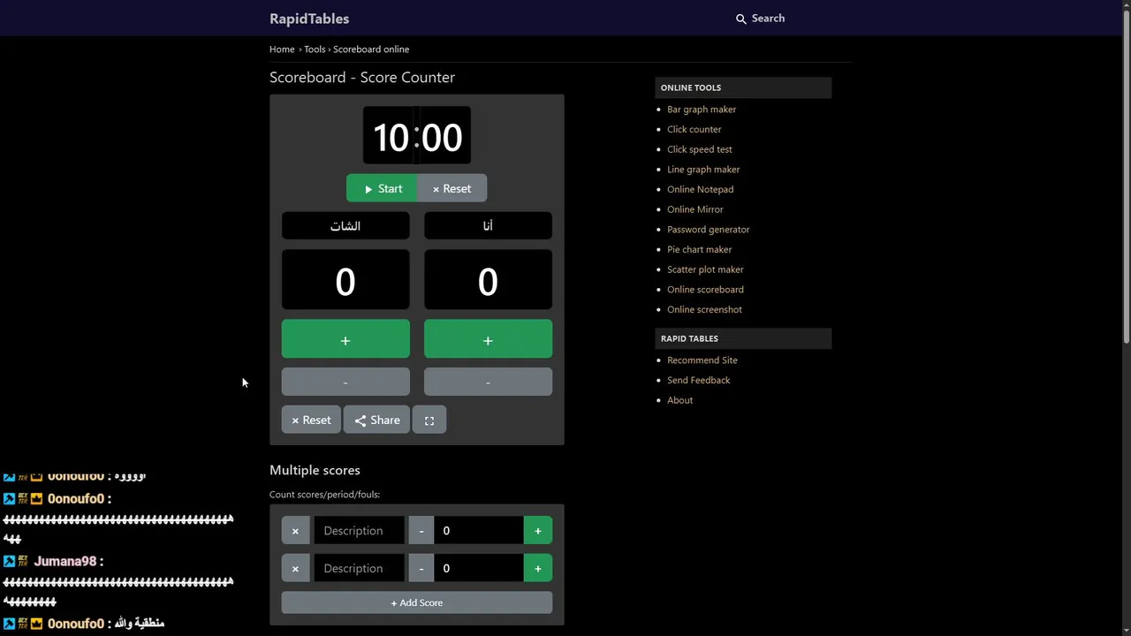Open Online screenshot link
This screenshot has width=1131, height=636.
point(704,309)
